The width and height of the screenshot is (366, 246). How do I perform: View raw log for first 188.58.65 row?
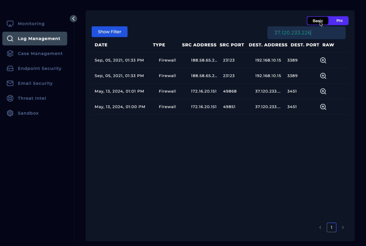(323, 60)
